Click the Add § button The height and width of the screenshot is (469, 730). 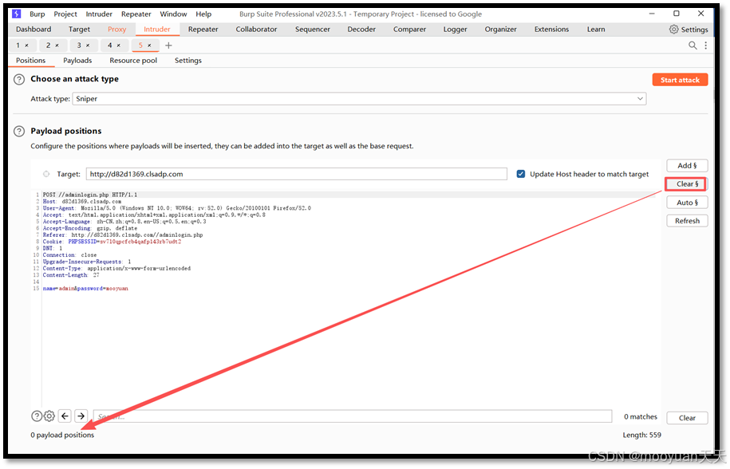click(687, 166)
